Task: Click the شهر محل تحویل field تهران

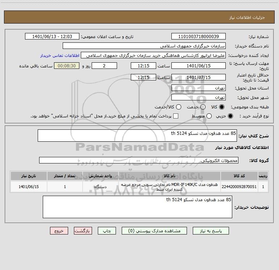Action: point(199,97)
